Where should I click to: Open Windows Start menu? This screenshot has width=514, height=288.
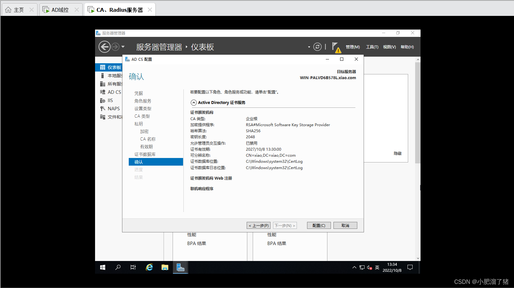point(103,267)
